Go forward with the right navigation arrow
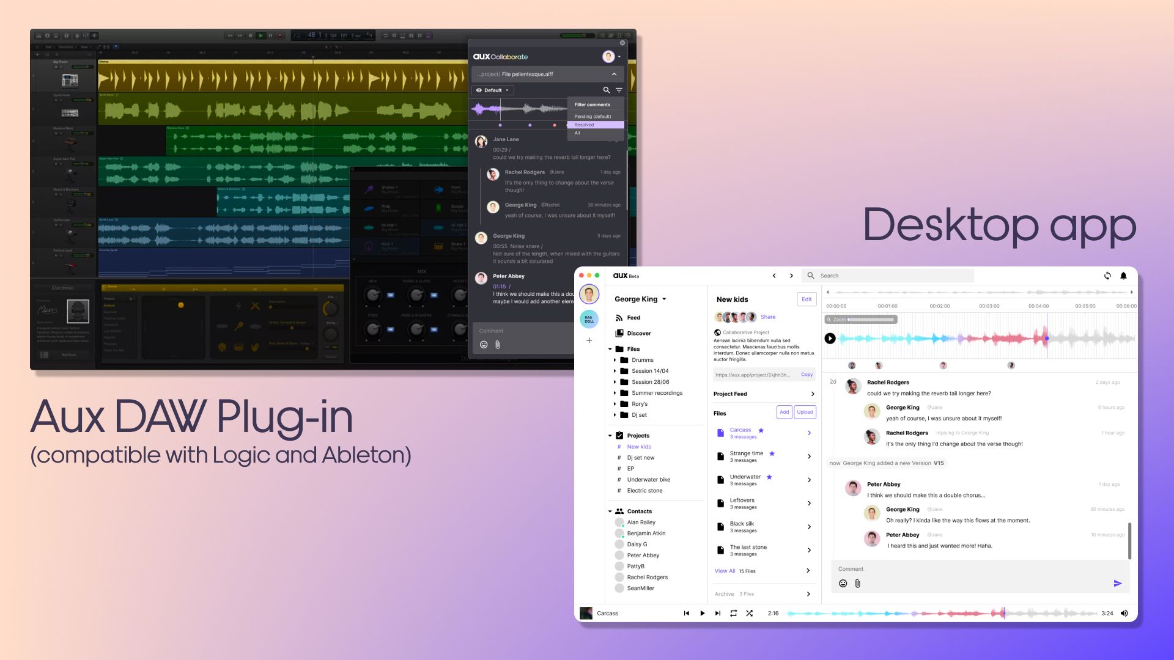The width and height of the screenshot is (1174, 660). 791,276
